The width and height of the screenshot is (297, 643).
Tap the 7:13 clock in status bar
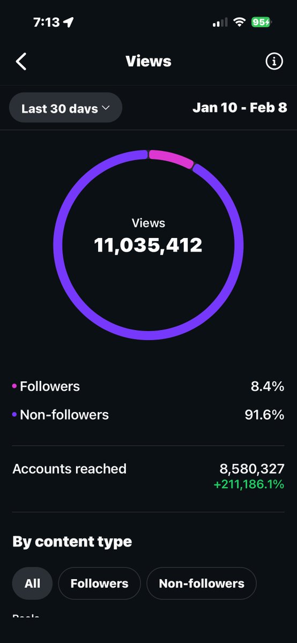click(46, 22)
